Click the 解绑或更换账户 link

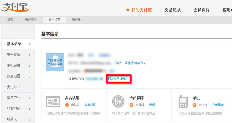tap(119, 79)
